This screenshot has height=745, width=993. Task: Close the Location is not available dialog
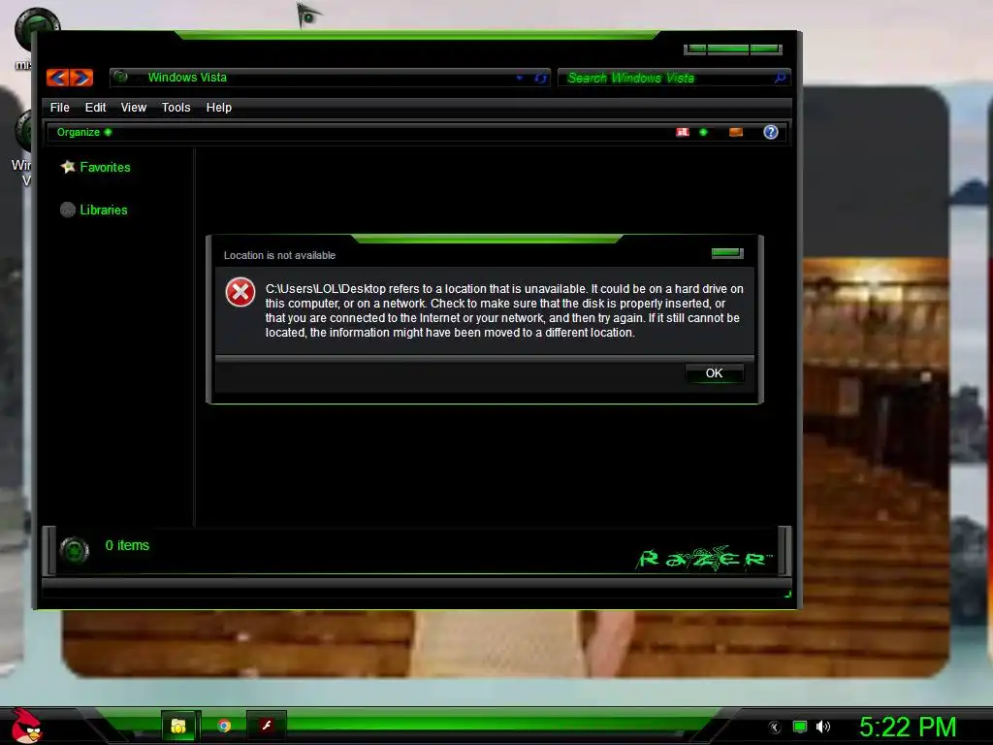pos(727,253)
